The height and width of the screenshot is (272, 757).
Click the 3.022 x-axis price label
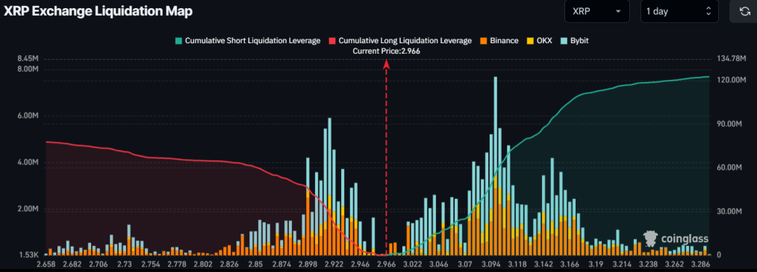(x=412, y=265)
